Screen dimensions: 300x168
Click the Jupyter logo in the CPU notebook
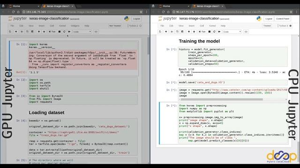pyautogui.click(x=168, y=19)
